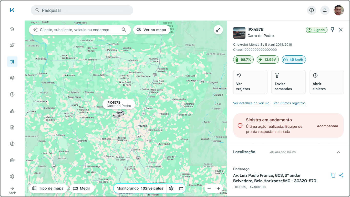Click the IPX4578 vehicle photo thumbnail
The image size is (350, 197).
pos(239,33)
